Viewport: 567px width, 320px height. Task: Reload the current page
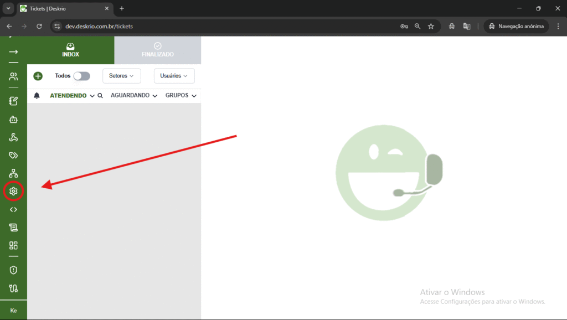click(39, 26)
